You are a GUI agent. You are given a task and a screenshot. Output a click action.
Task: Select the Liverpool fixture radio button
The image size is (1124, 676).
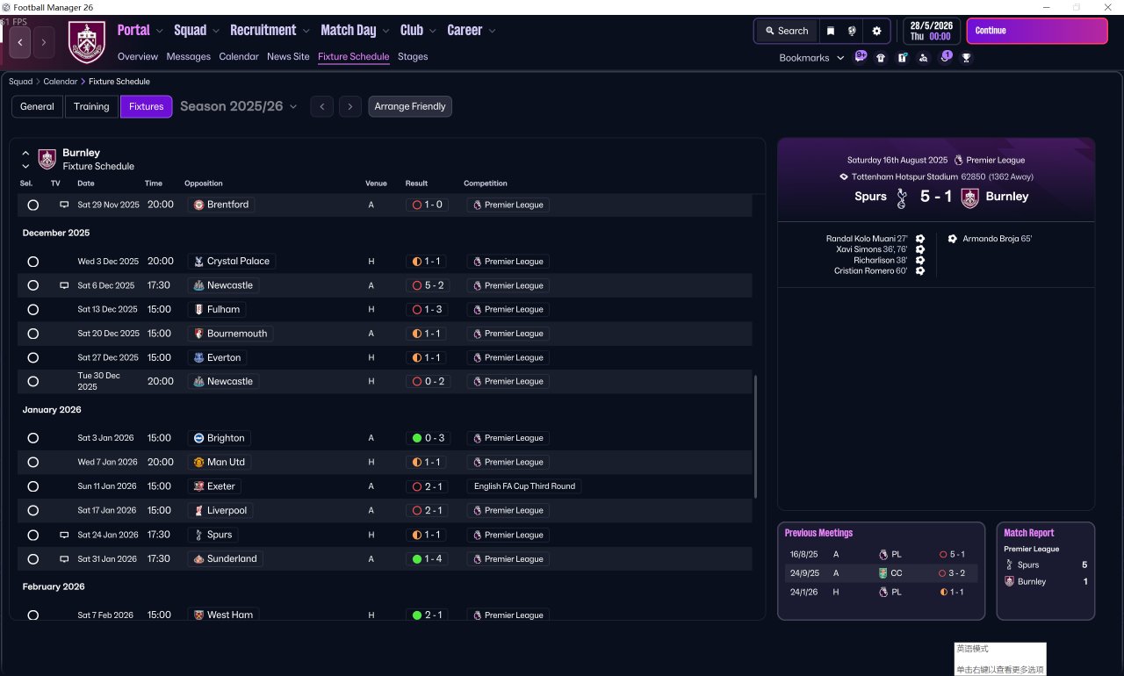33,510
